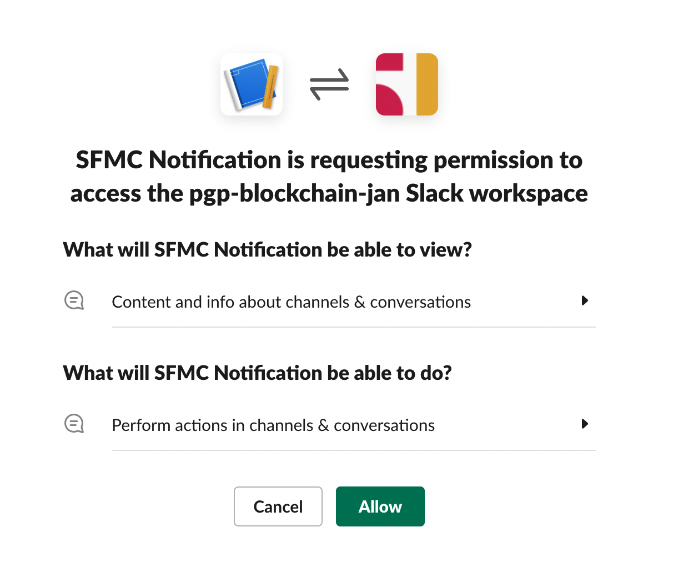Click the 'pgp-blockchain-jan Slack workspace' text in title

(388, 194)
